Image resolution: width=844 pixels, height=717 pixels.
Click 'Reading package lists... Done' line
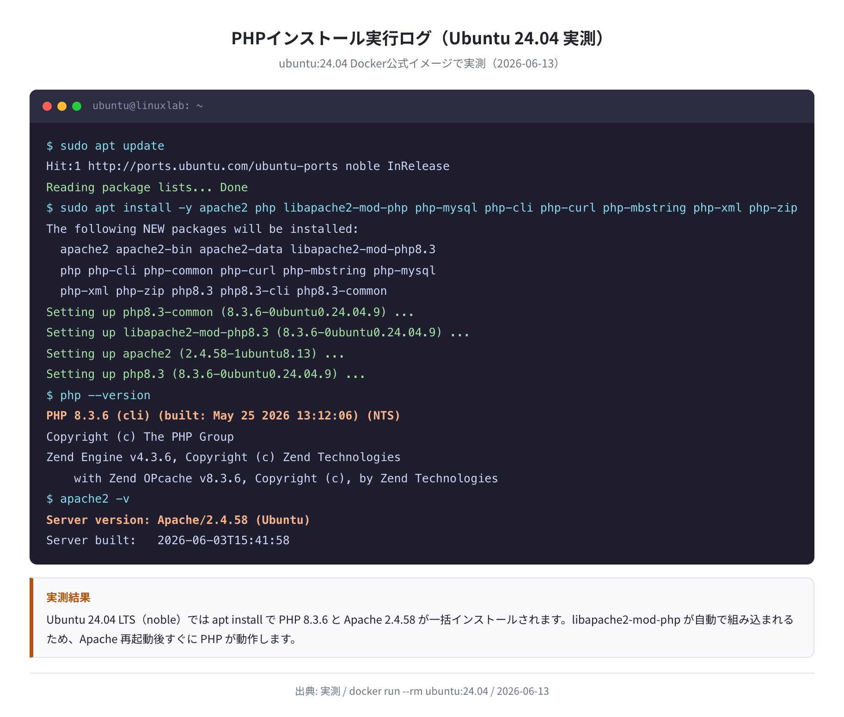(147, 187)
